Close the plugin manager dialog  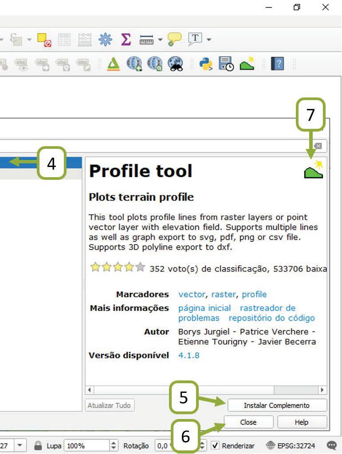(248, 422)
